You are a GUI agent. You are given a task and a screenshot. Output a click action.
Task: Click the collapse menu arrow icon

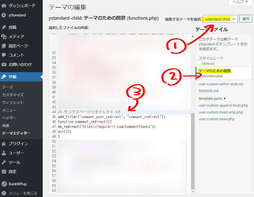[4, 193]
